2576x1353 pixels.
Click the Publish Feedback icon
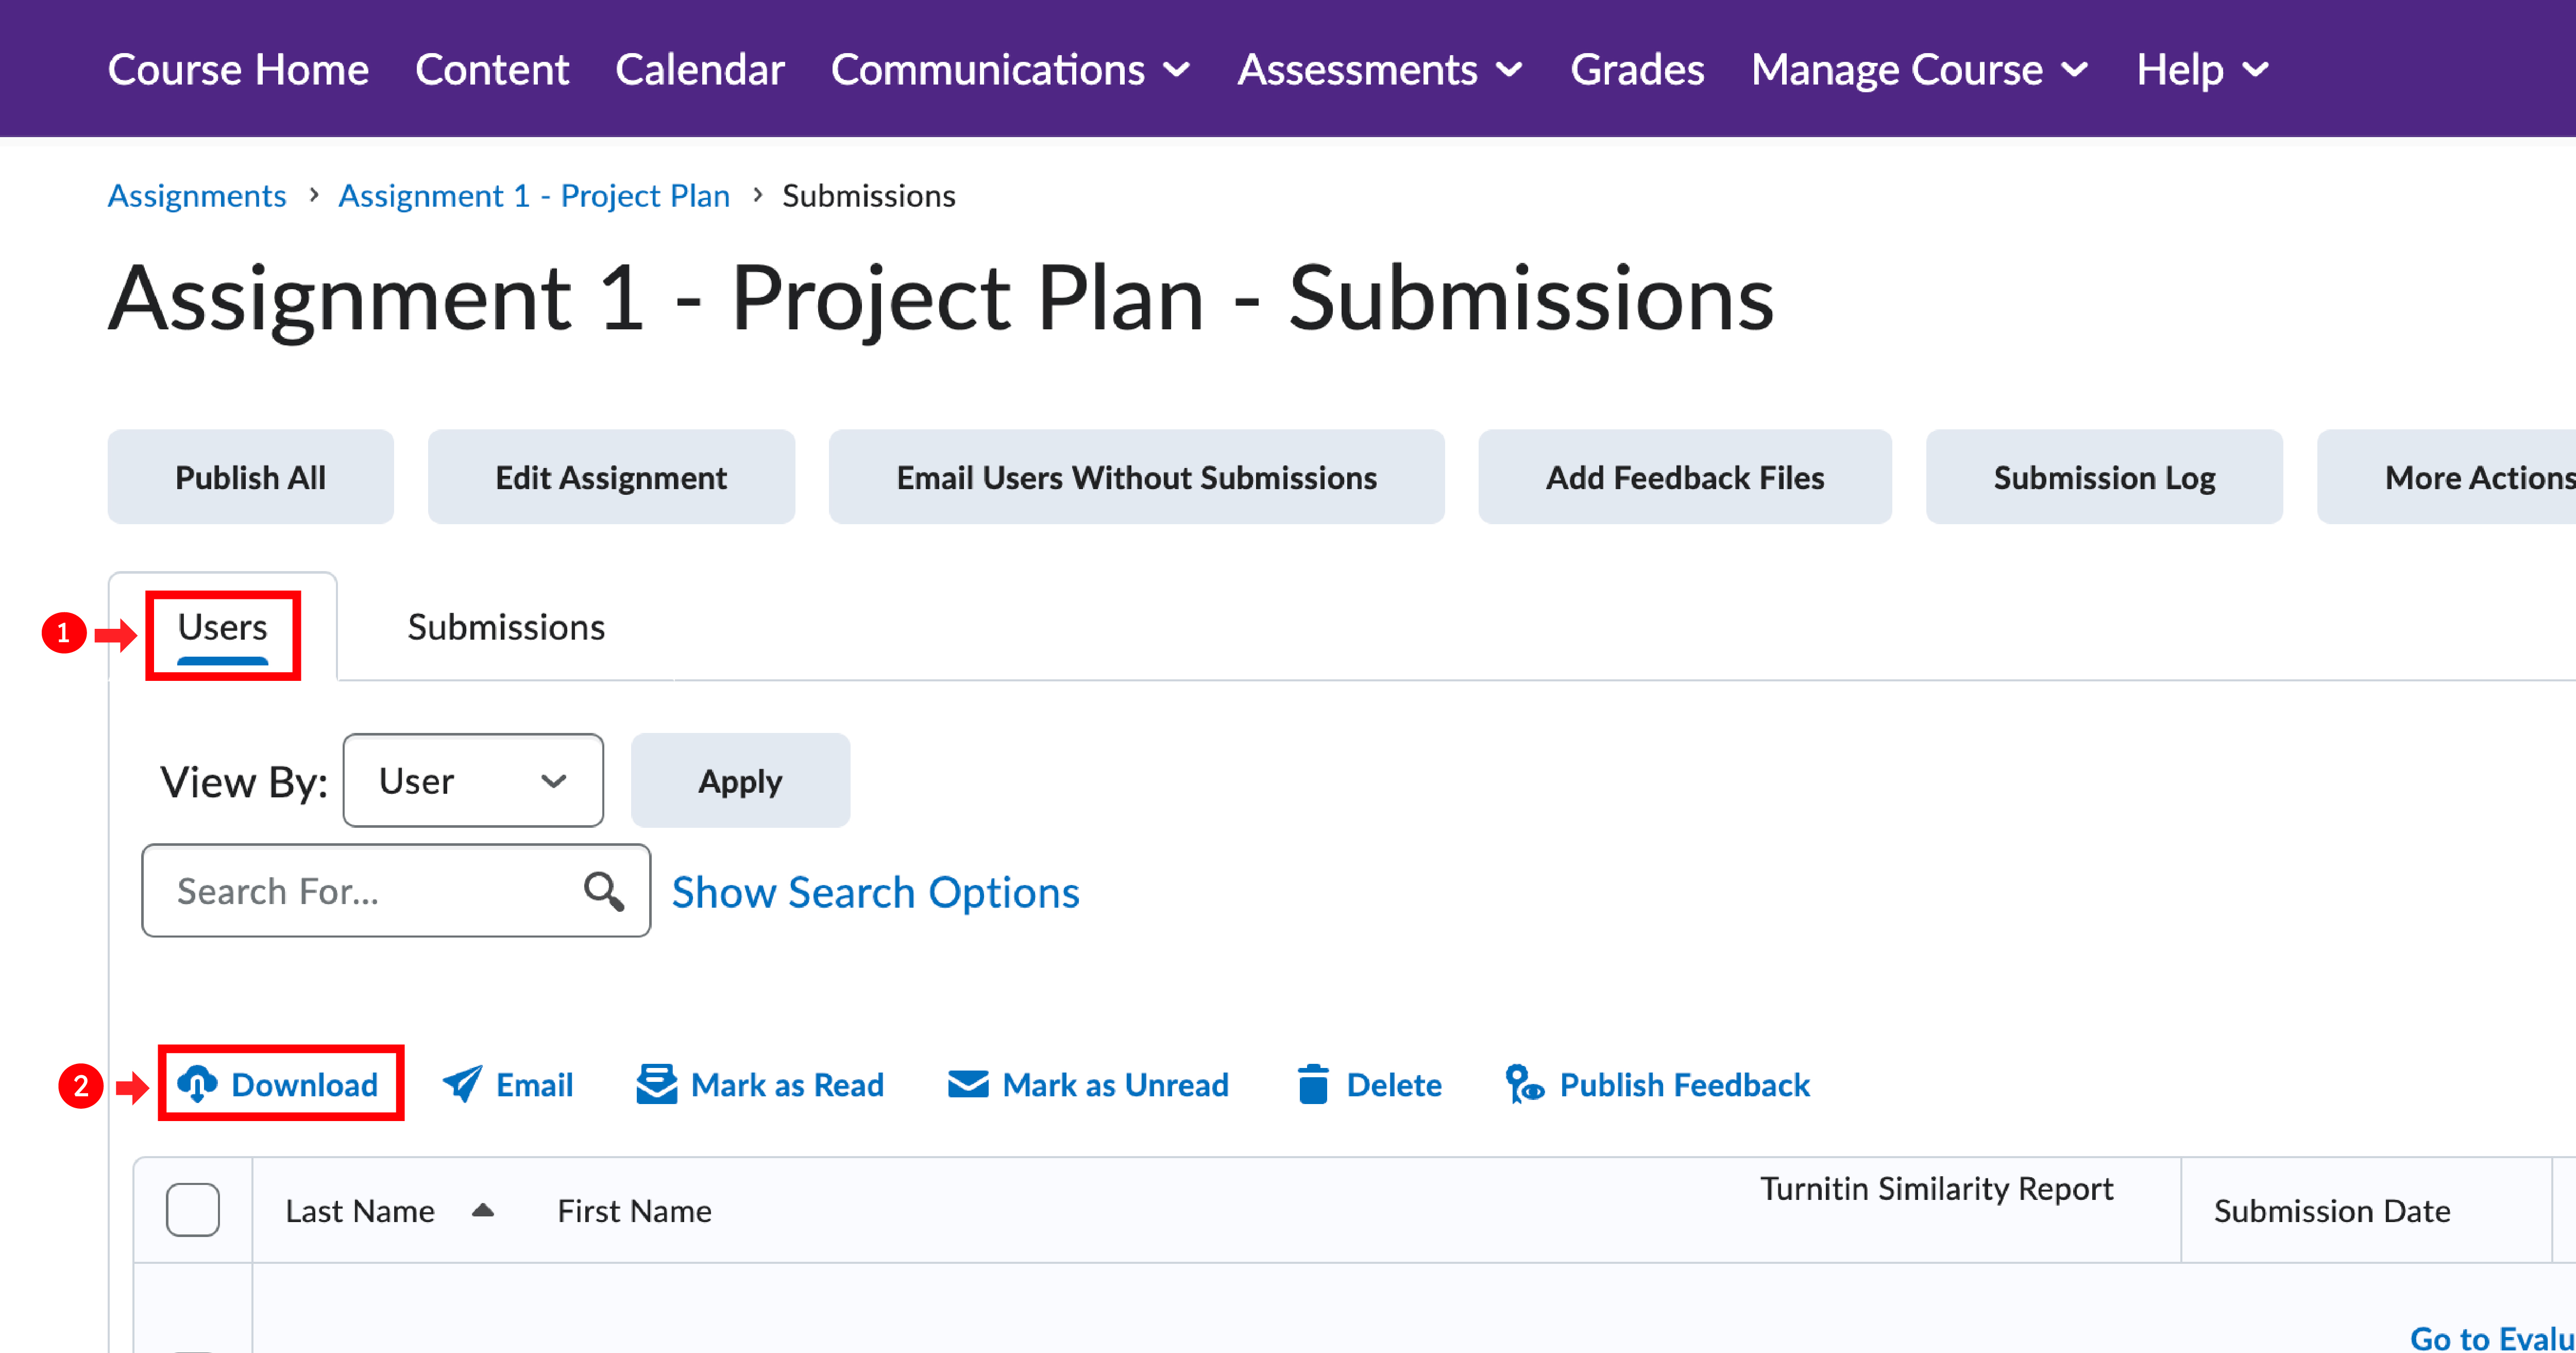1524,1084
